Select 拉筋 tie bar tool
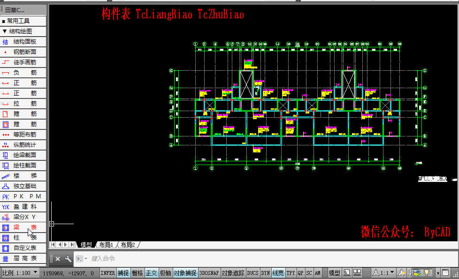Screen dimensions: 459x279 (23, 104)
